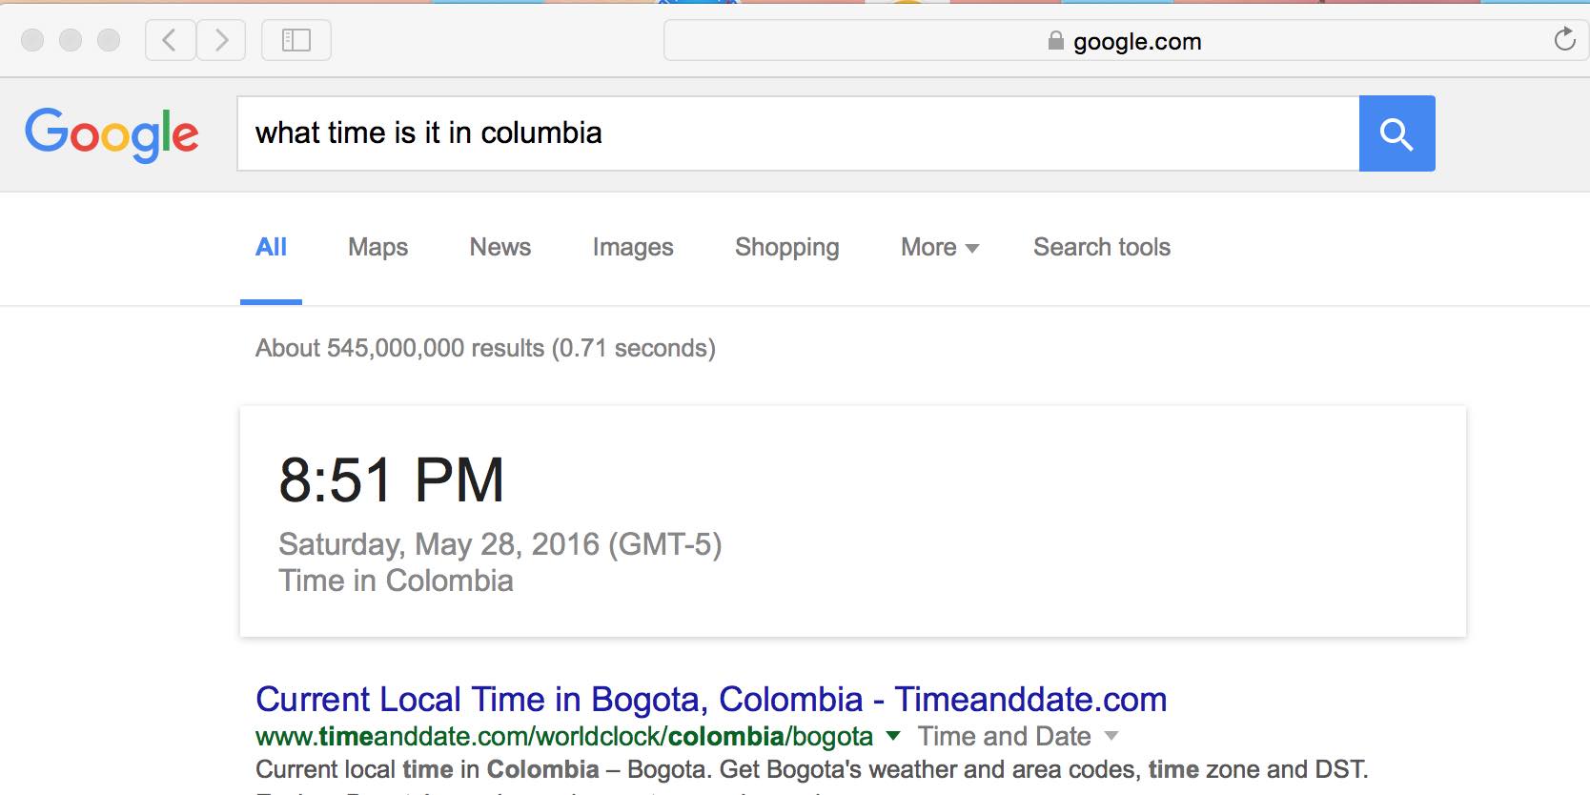Viewport: 1590px width, 795px height.
Task: Open the Google logo homepage
Action: tap(112, 134)
